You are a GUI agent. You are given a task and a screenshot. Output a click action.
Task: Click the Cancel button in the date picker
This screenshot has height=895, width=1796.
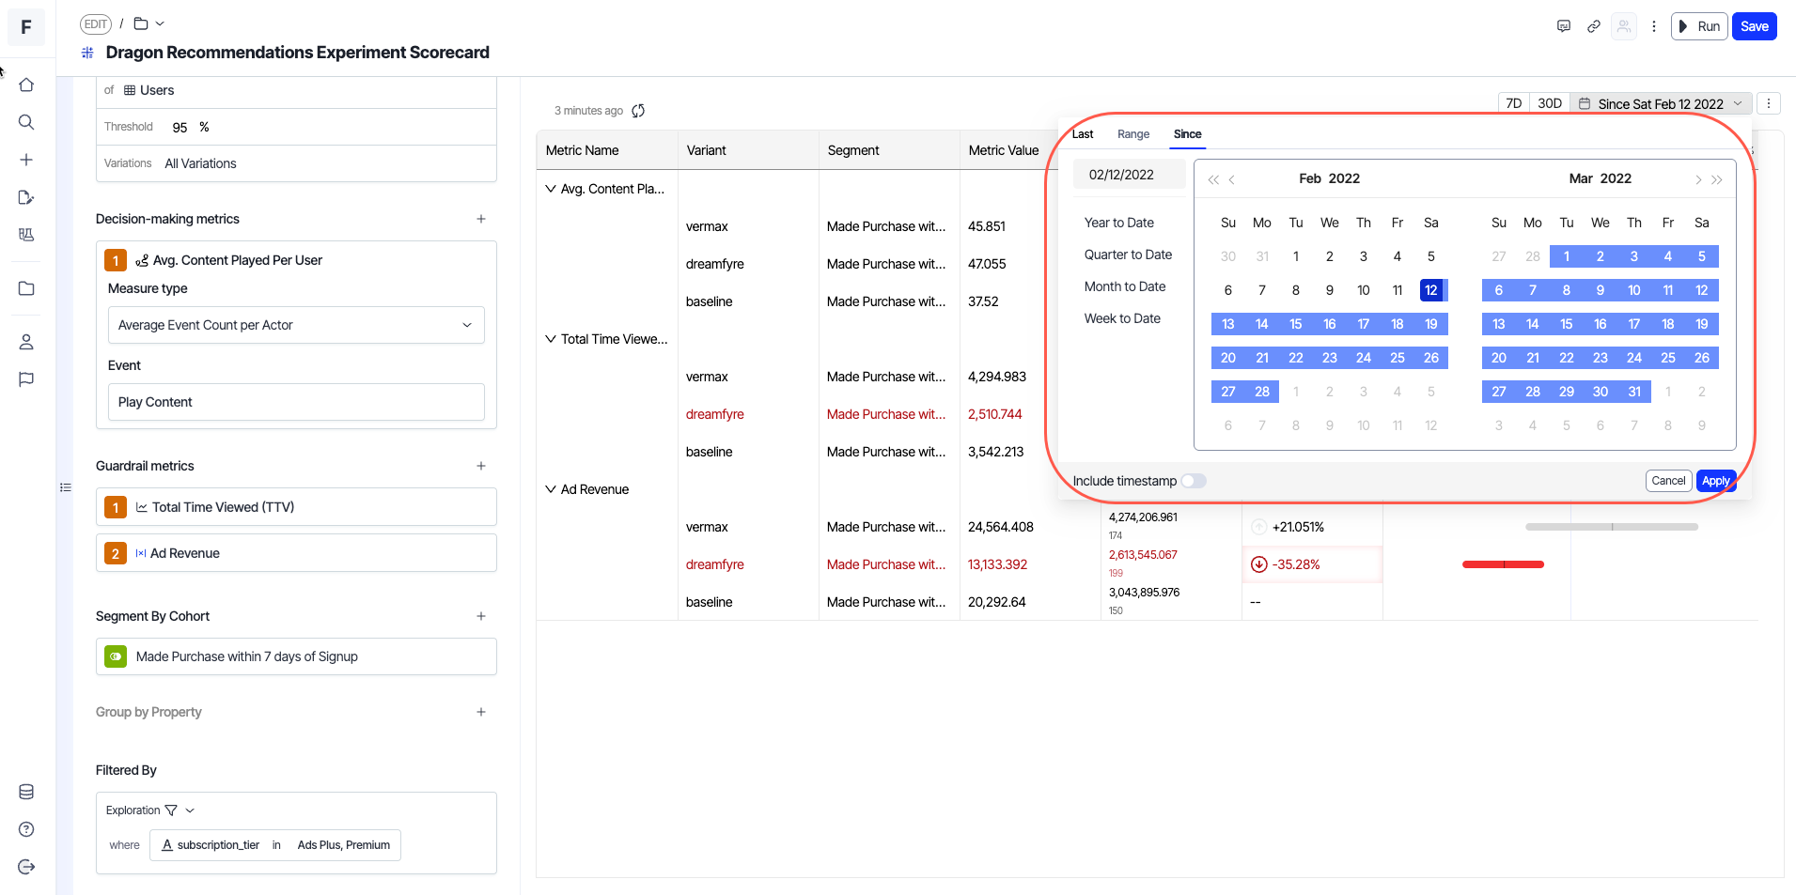[x=1668, y=481]
